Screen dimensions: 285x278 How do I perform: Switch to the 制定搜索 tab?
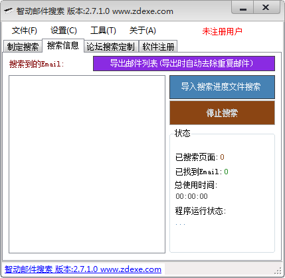point(23,47)
